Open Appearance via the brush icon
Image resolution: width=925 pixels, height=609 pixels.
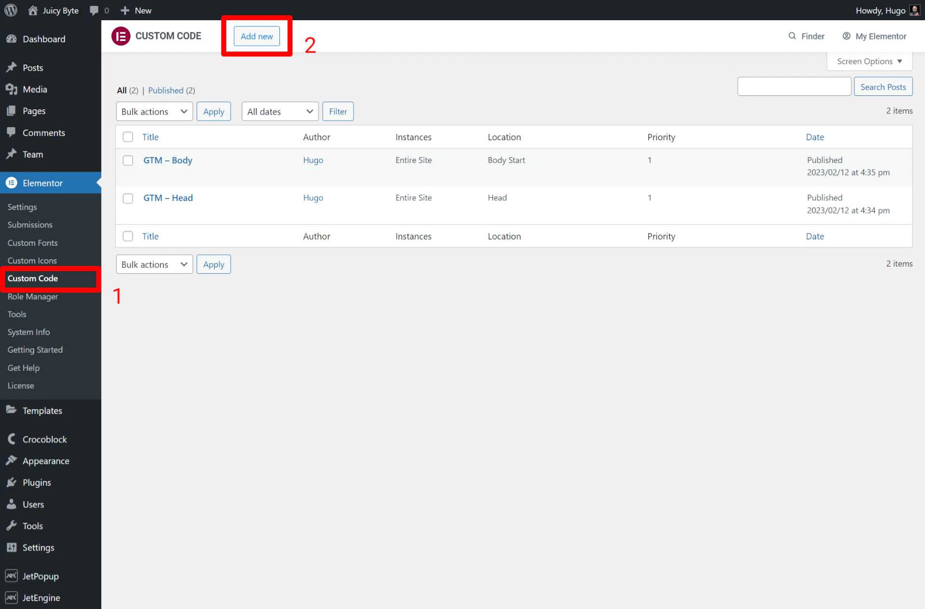coord(11,461)
